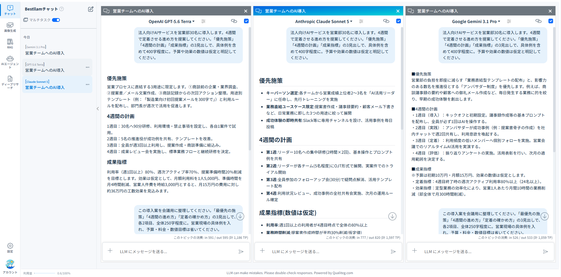This screenshot has height=277, width=561.
Task: Open parameter settings for Claude Sonnet 5
Action: 361,21
